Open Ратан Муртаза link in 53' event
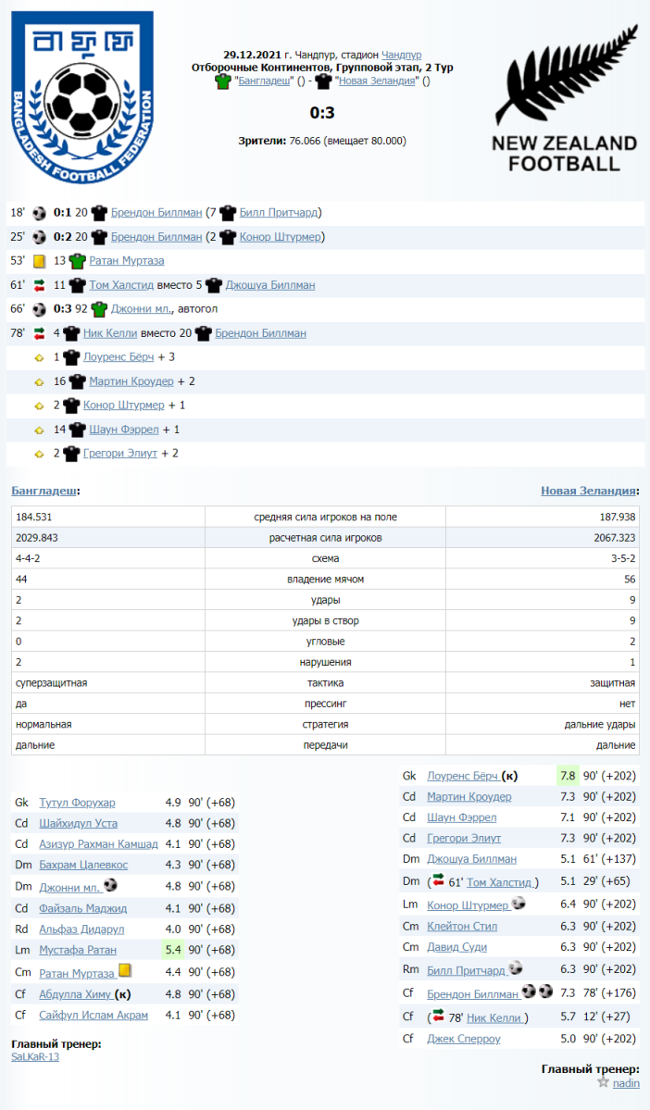Screen dimensions: 650x1110 point(127,260)
